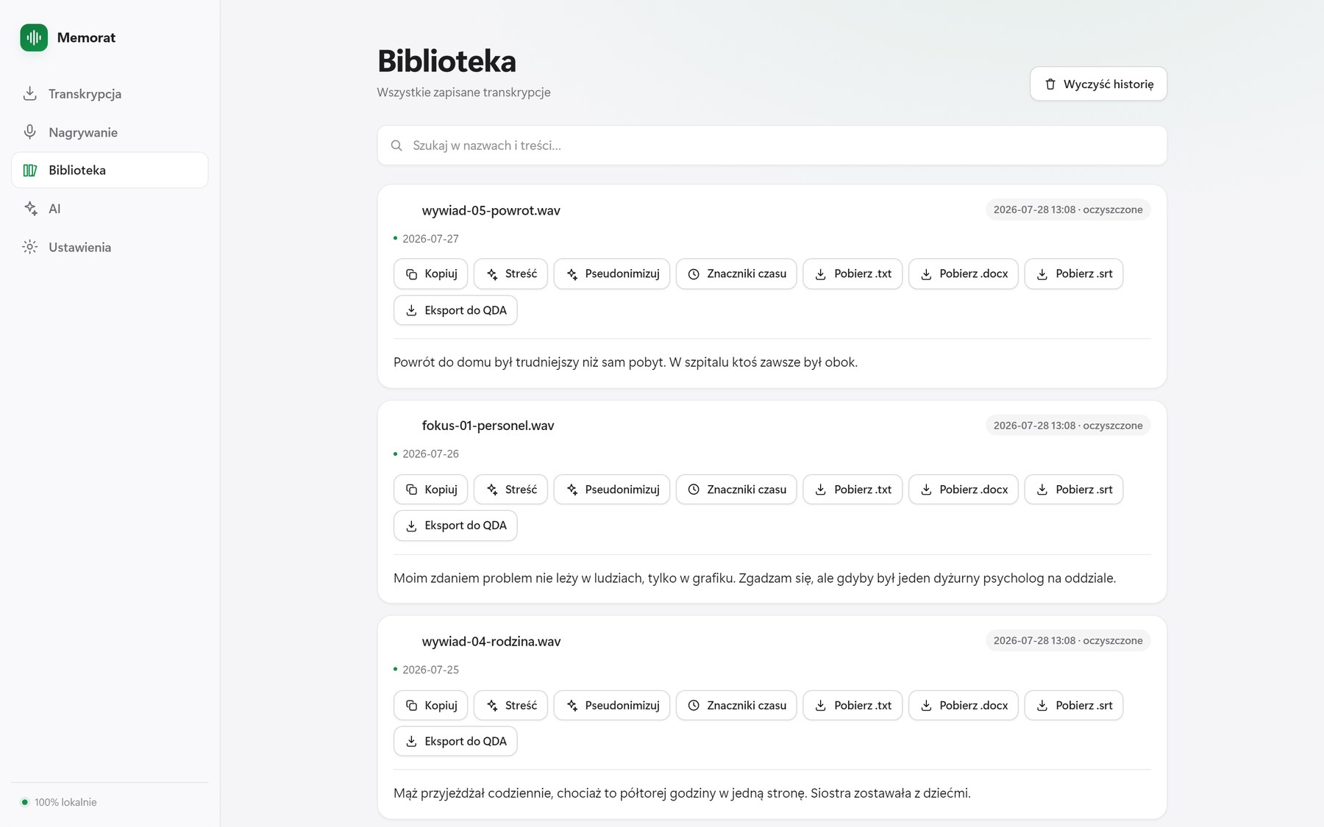
Task: Pseudonimizuj the fokus-01-personel.wav transcript
Action: tap(611, 490)
